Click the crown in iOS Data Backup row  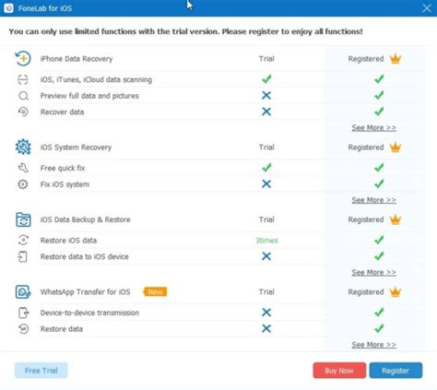(396, 219)
